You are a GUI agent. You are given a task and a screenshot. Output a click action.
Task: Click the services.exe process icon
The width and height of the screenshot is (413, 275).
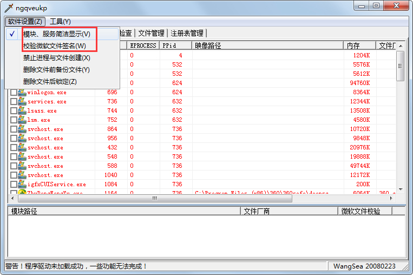tap(22, 102)
